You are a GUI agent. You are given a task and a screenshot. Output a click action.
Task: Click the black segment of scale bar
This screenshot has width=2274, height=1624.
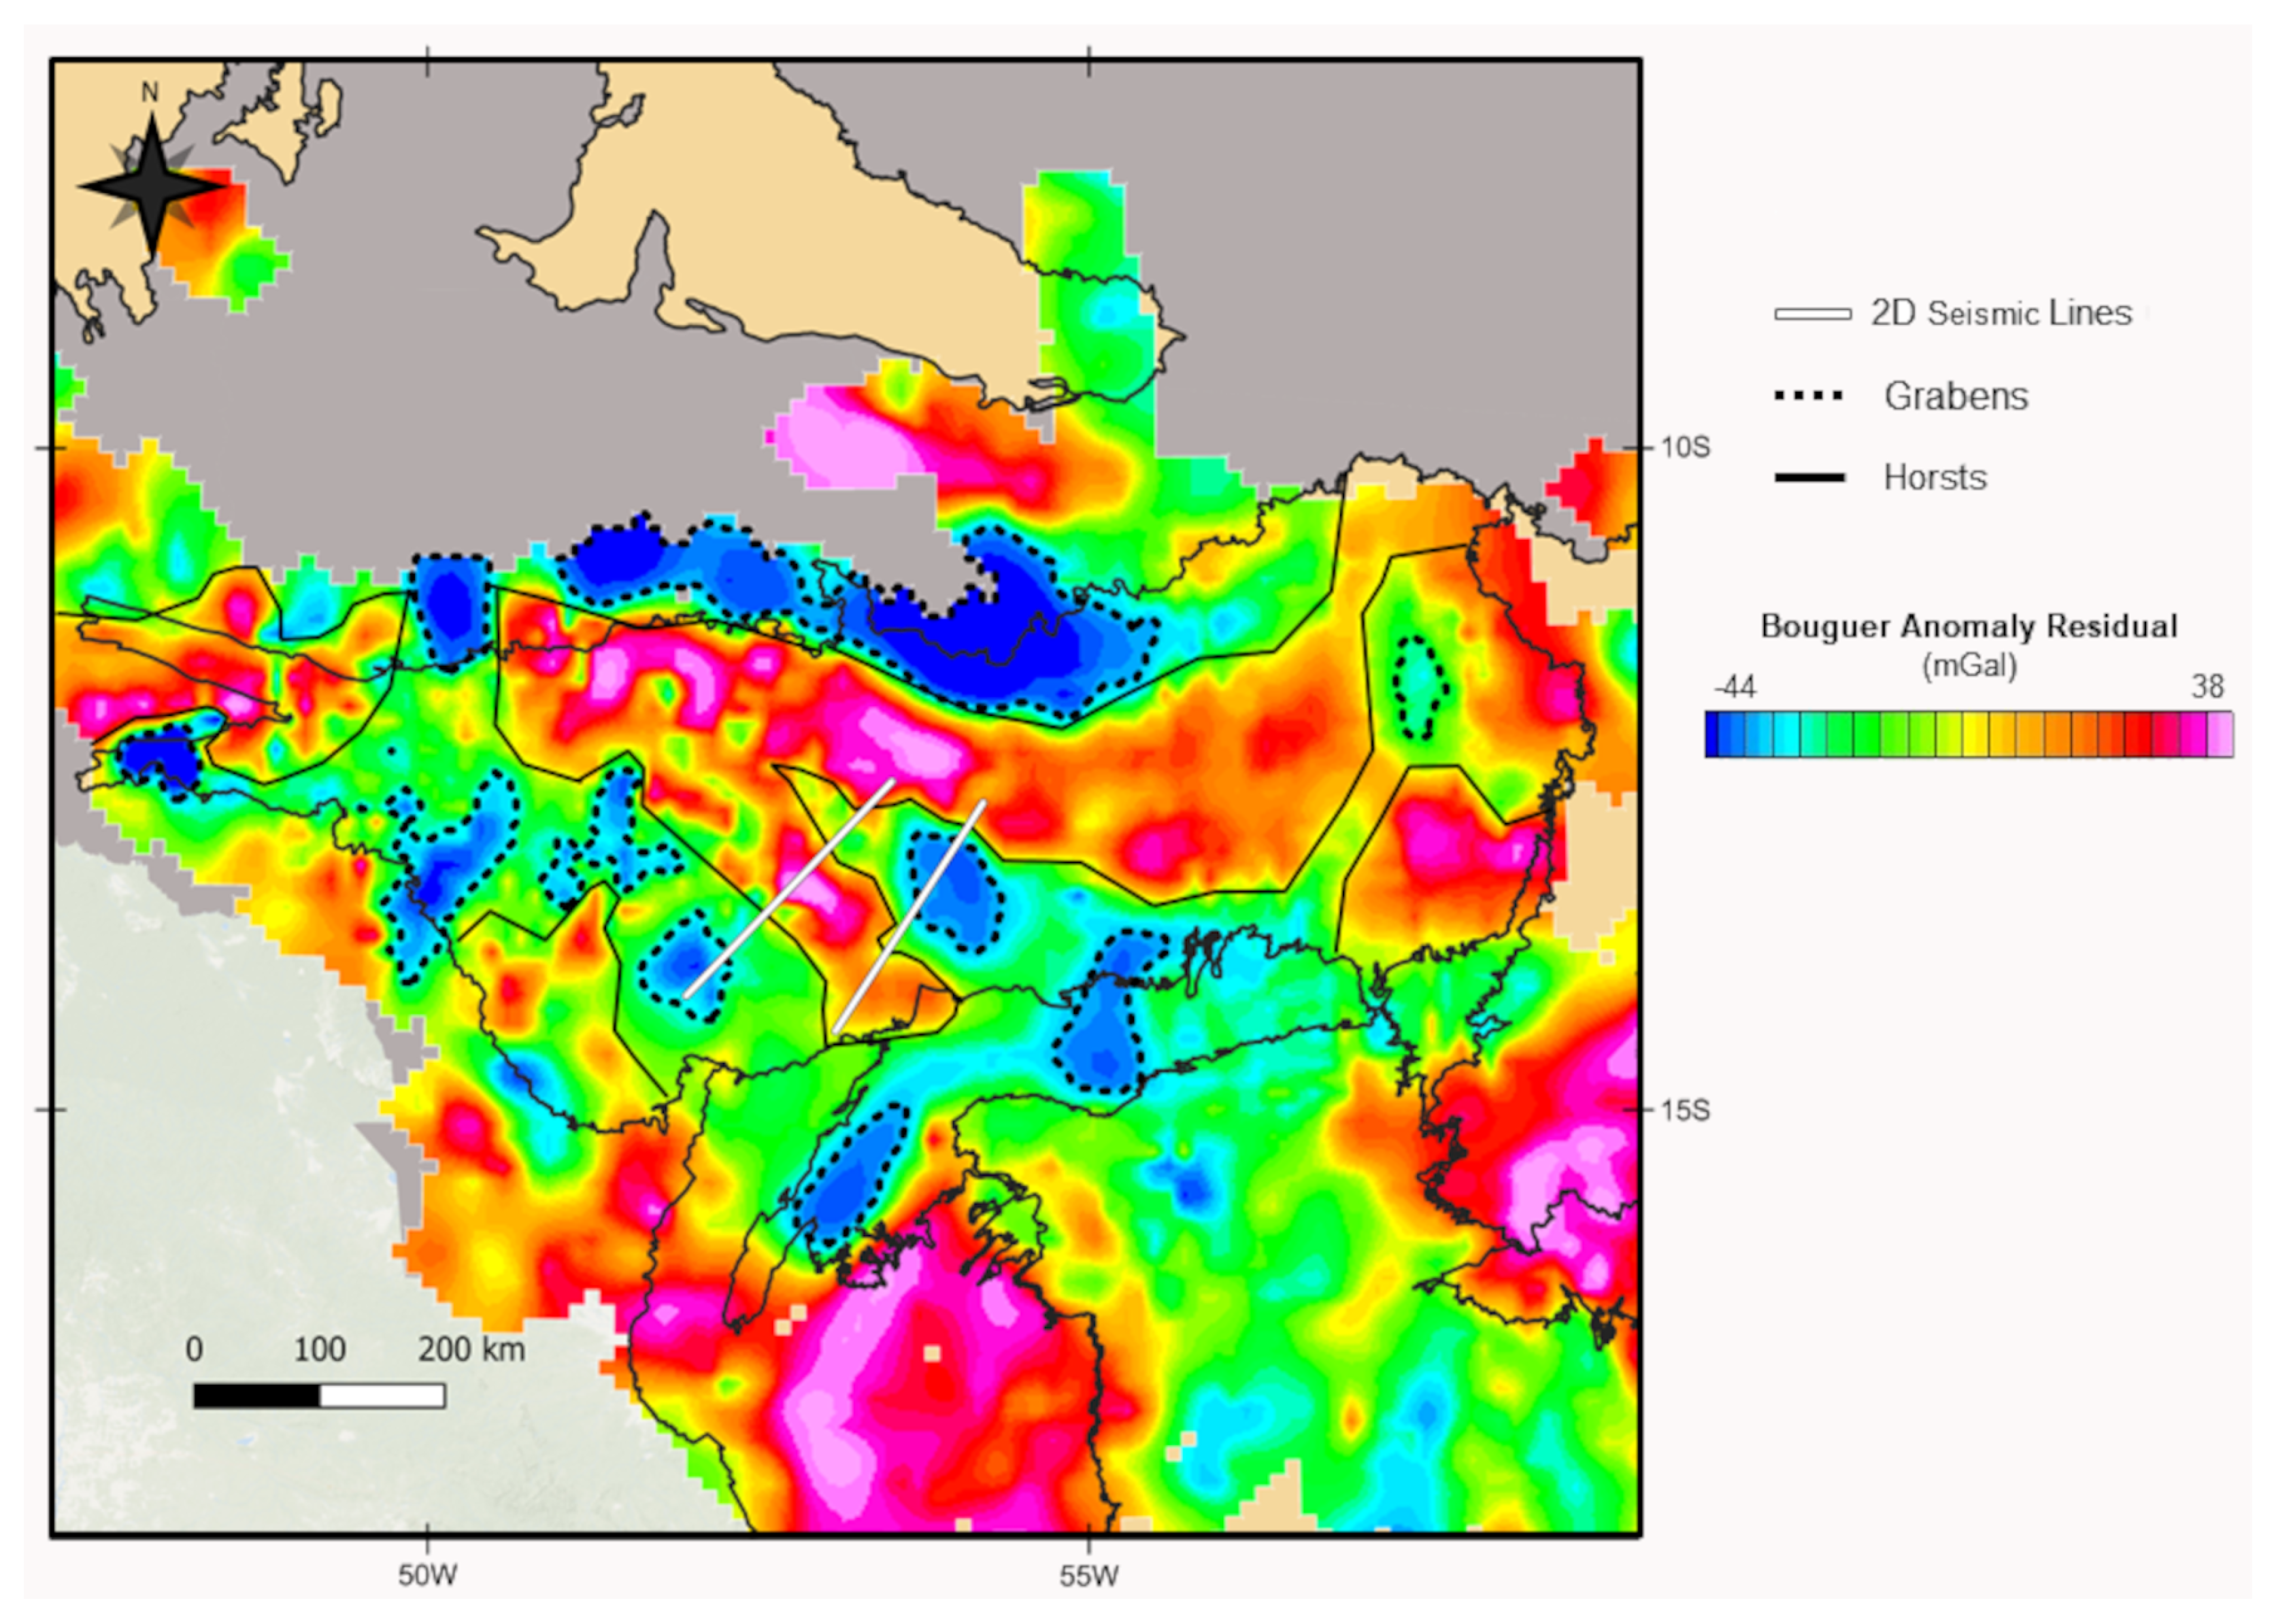pos(257,1395)
